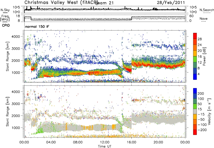Click the green velocity patch near 02:00

click(x=40, y=131)
